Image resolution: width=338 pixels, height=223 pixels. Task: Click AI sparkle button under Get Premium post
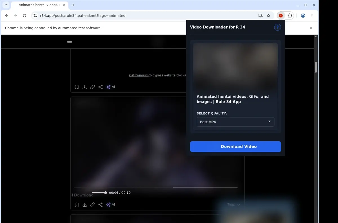pos(110,87)
